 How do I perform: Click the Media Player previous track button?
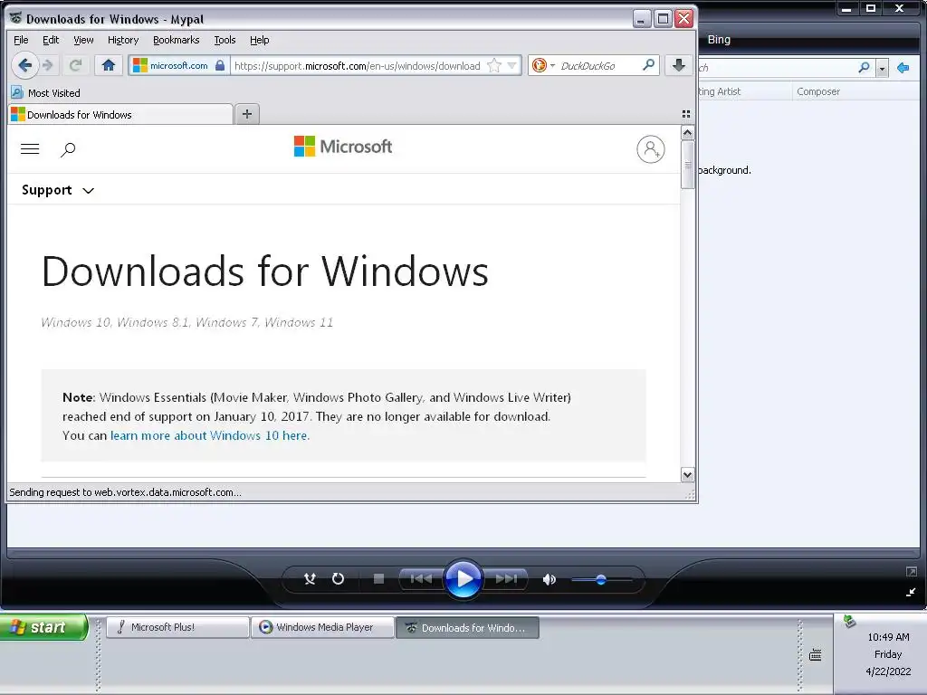[x=421, y=578]
